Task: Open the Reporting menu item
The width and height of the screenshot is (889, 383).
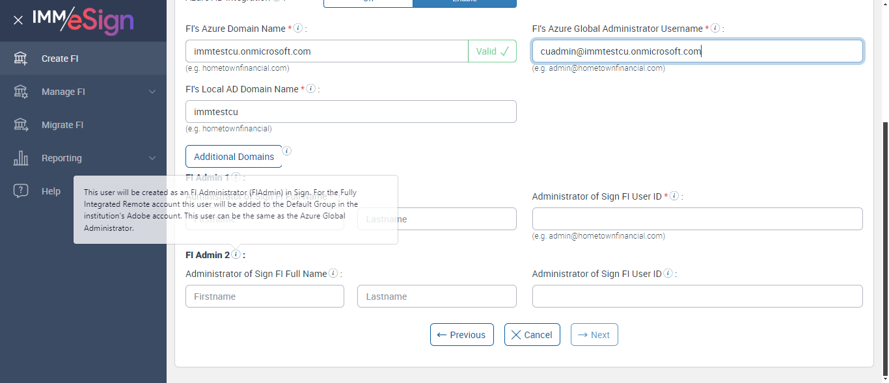Action: [x=83, y=158]
